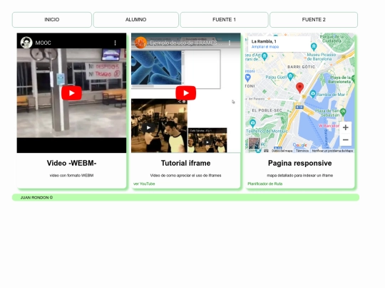Go to the ALUMNO page
The width and height of the screenshot is (385, 288).
pos(135,20)
